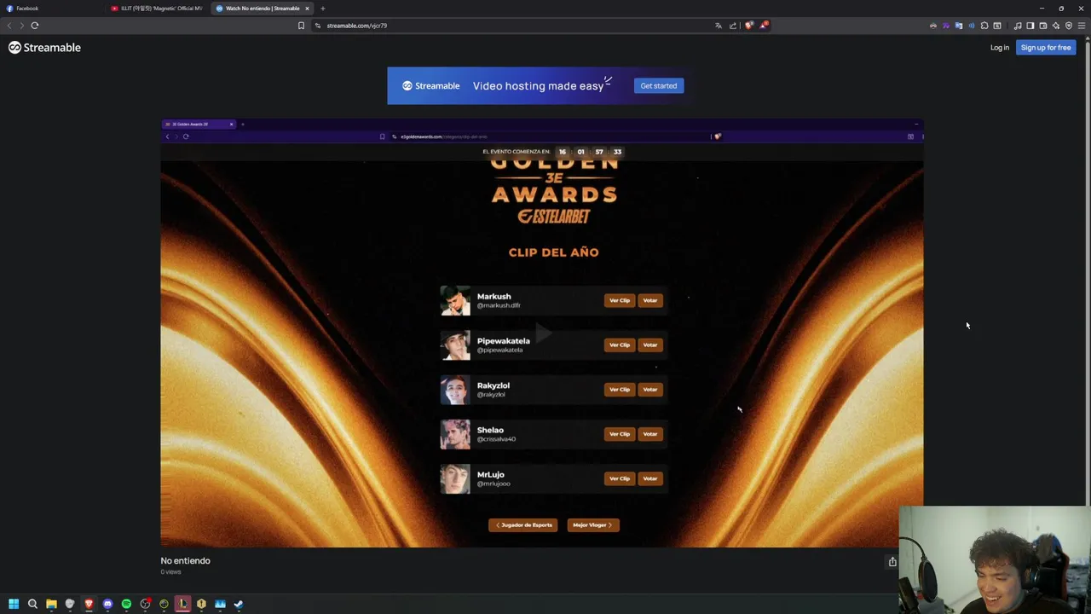Click the Jugador de Esports button in the video
This screenshot has height=614, width=1091.
[523, 525]
